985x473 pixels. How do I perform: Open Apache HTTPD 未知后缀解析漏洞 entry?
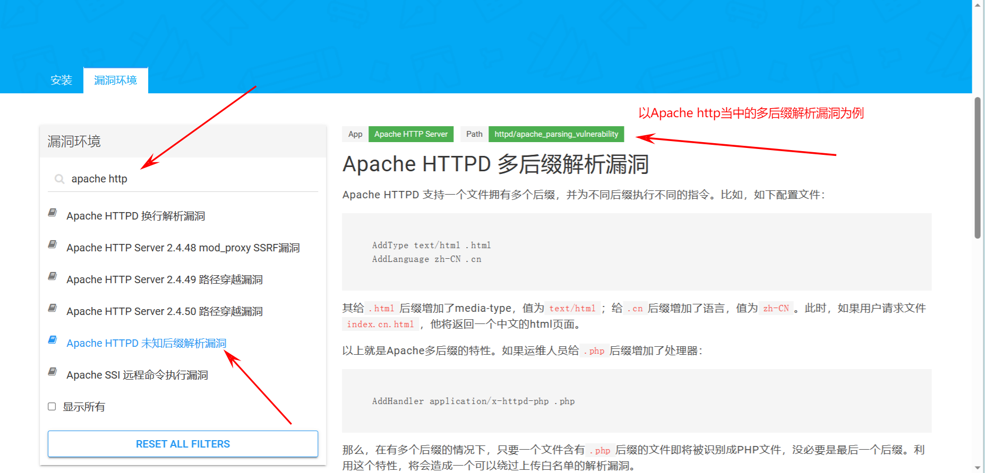(x=147, y=343)
